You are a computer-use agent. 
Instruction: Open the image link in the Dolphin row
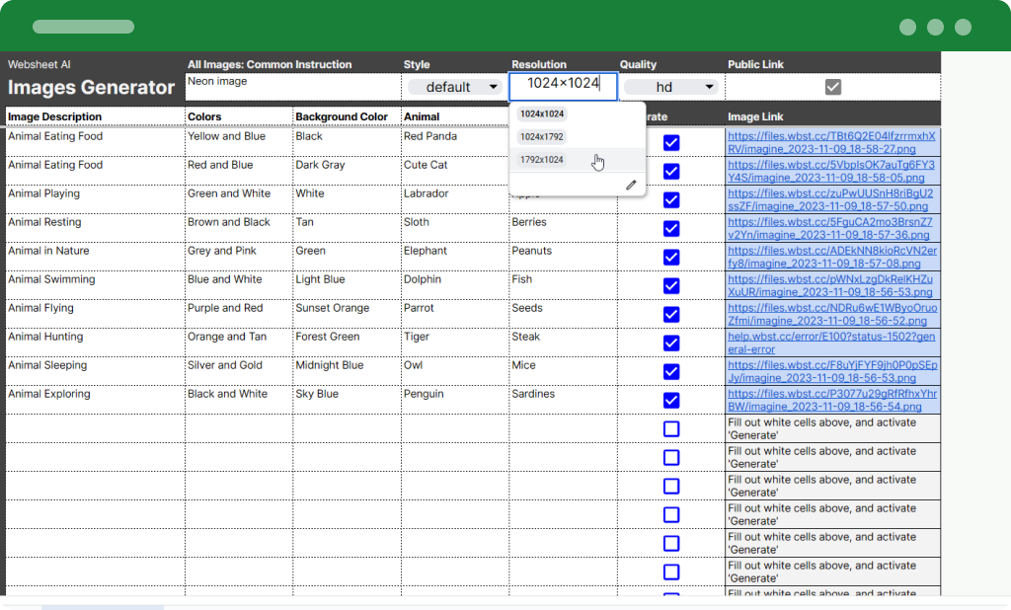830,285
